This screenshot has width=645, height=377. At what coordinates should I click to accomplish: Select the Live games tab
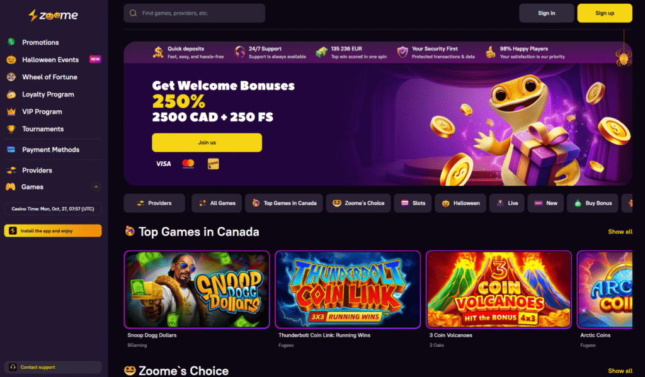click(507, 203)
